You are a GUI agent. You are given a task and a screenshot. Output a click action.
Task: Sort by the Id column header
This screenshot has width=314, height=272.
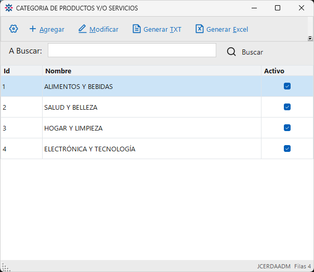(x=21, y=71)
